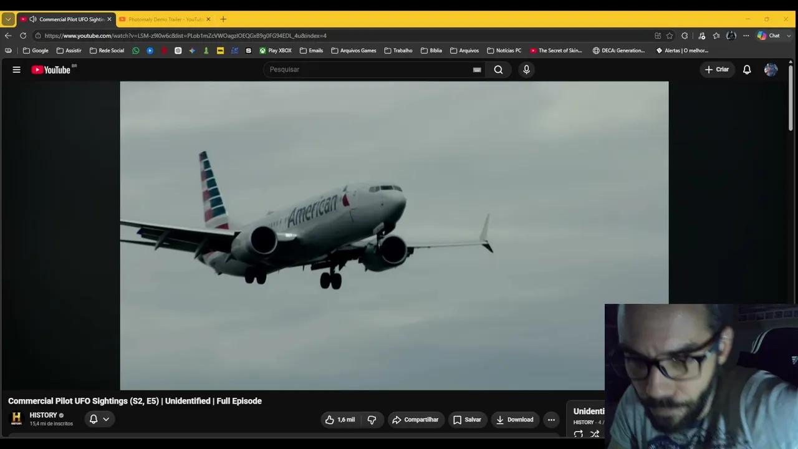
Task: Switch to the Photomaly Demo Trailer tab
Action: [165, 19]
